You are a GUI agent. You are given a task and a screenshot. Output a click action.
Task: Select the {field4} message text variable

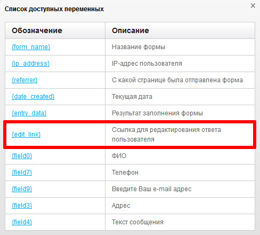[22, 222]
